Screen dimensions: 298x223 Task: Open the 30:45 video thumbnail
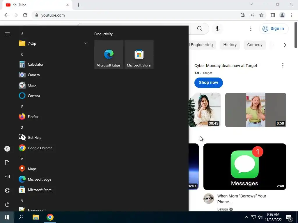coord(205,110)
